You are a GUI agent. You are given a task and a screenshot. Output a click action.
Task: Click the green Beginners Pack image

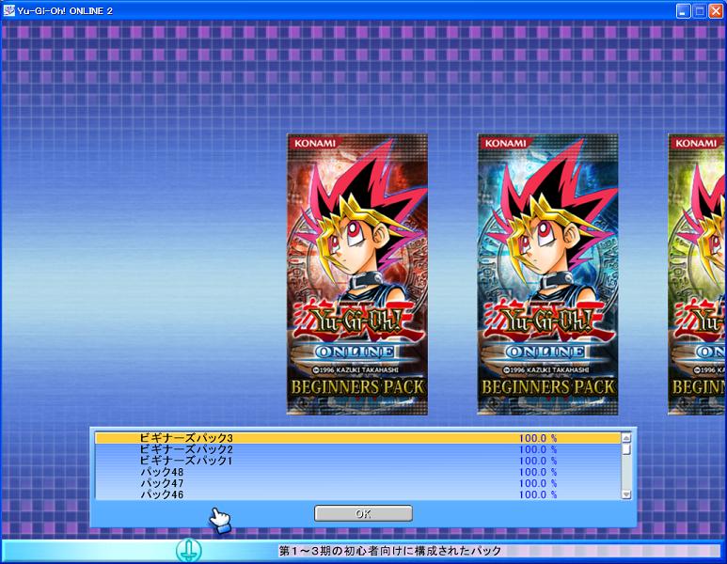tap(697, 274)
